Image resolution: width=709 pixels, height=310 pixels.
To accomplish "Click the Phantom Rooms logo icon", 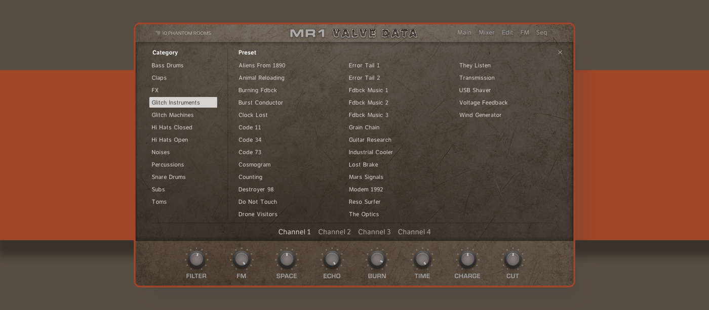I will pyautogui.click(x=158, y=33).
